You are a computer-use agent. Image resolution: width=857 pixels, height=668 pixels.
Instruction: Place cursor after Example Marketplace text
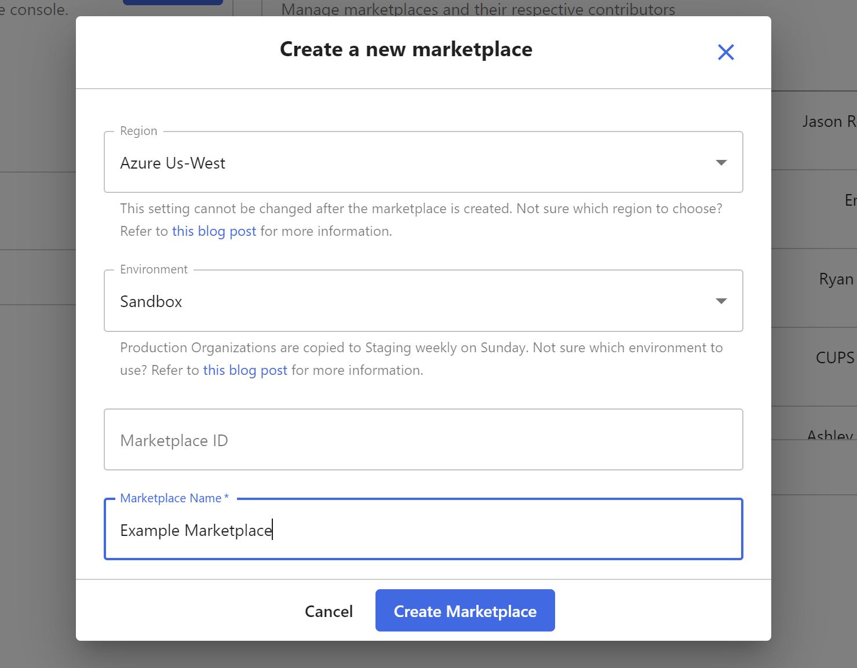[x=272, y=530]
